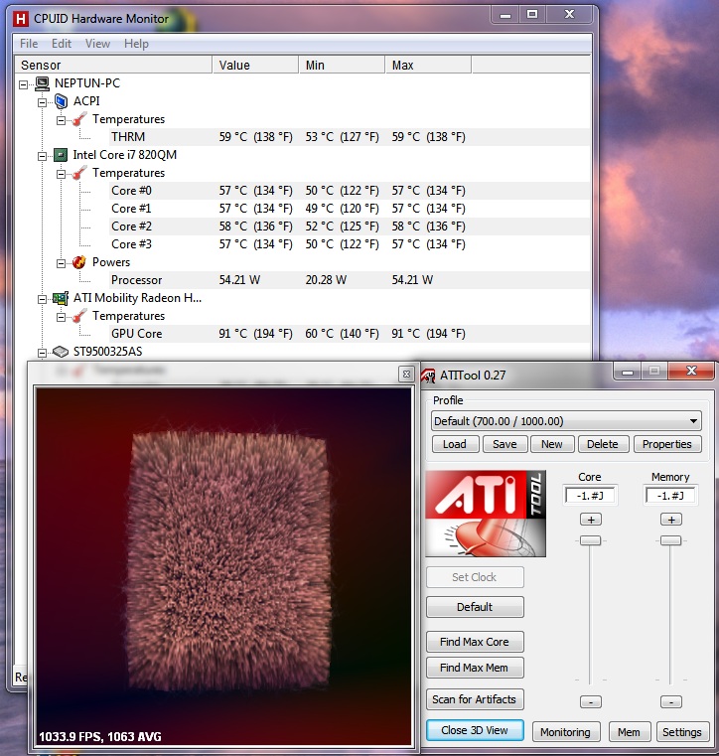719x756 pixels.
Task: Click the ATI Tool logo image
Action: coord(486,514)
